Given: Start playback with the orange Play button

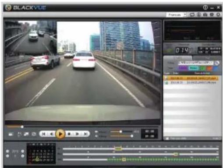Looking at the screenshot, I should [60, 134].
